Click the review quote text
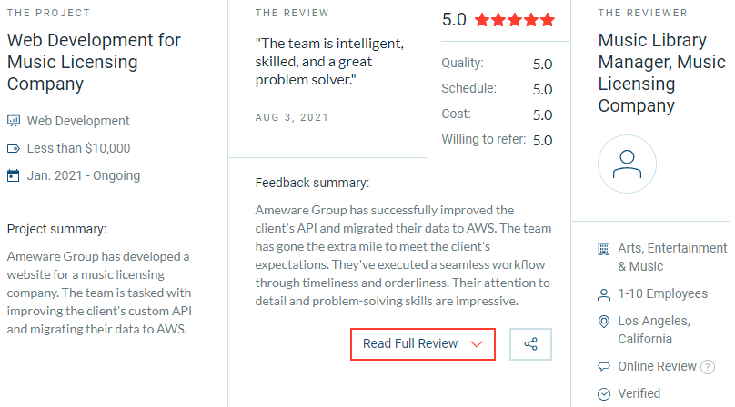The width and height of the screenshot is (735, 407). (x=329, y=62)
